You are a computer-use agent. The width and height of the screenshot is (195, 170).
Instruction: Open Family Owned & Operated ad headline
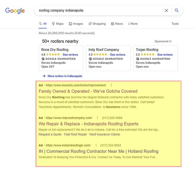pos(88,91)
